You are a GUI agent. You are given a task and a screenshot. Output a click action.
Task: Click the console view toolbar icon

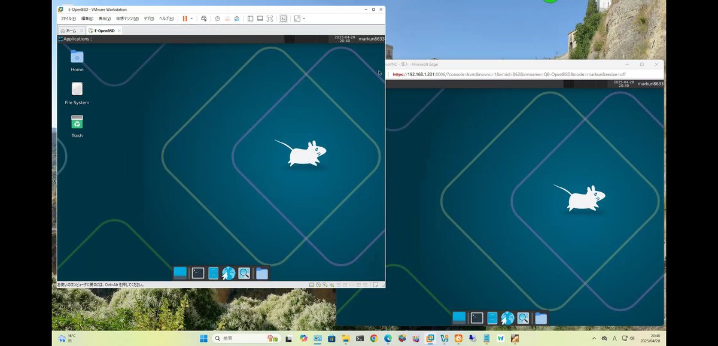[x=284, y=19]
